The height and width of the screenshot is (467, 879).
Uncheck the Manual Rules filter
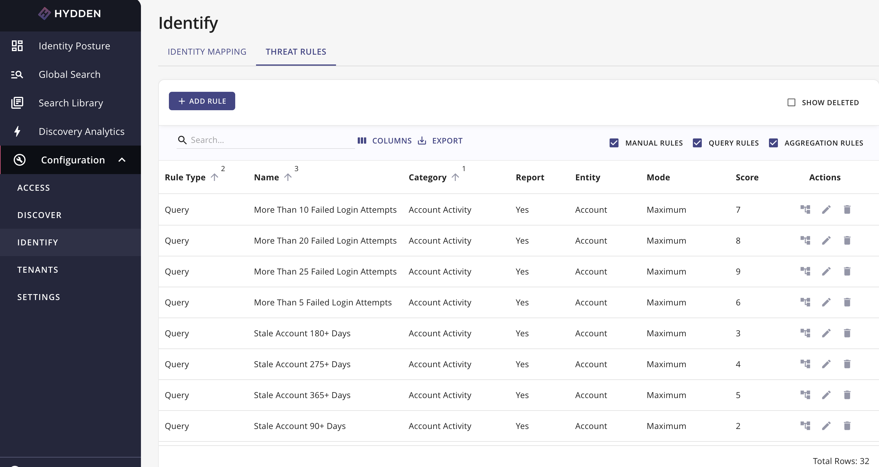pyautogui.click(x=614, y=143)
